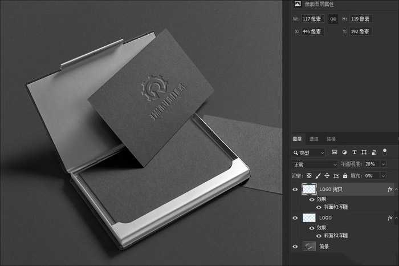The image size is (399, 266).
Task: Click the smart object filter icon
Action: (x=373, y=152)
